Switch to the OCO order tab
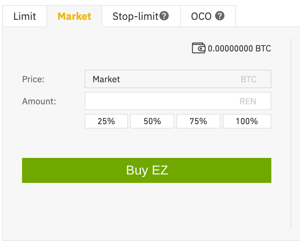 point(208,16)
